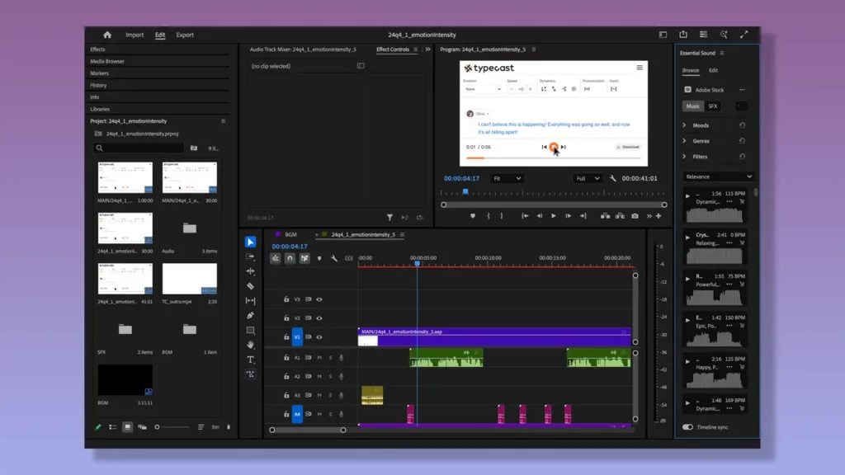Go to In point in Program monitor
The height and width of the screenshot is (475, 845).
[x=524, y=216]
